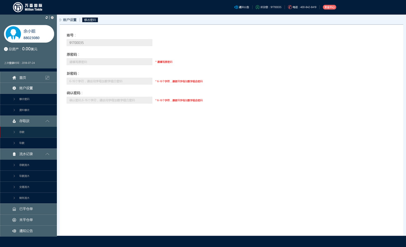Click the speaker icon beside sidebar 通知公告
The width and height of the screenshot is (406, 247).
tap(14, 231)
